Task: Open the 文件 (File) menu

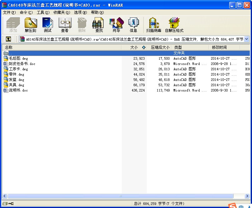Action: click(x=9, y=12)
